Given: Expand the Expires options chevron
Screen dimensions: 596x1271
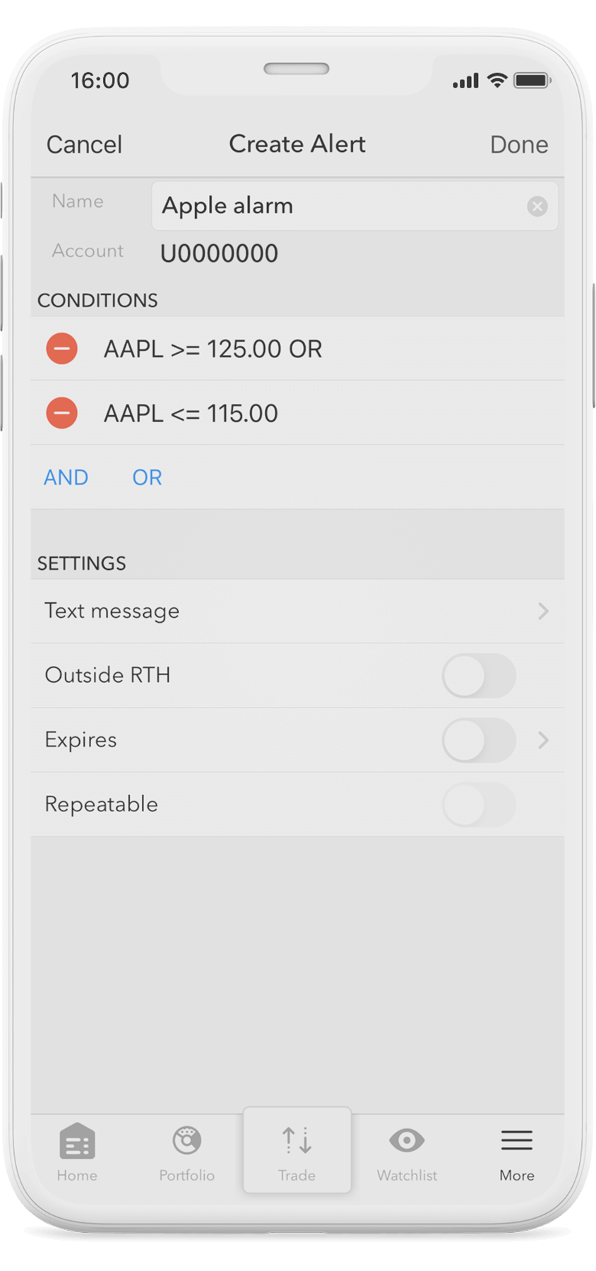Looking at the screenshot, I should 543,740.
